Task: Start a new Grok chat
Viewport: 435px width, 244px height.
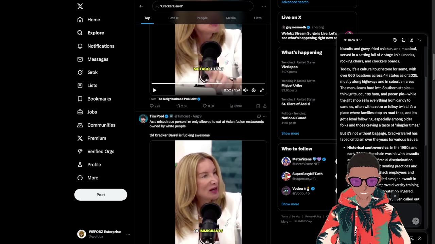Action: pyautogui.click(x=412, y=40)
